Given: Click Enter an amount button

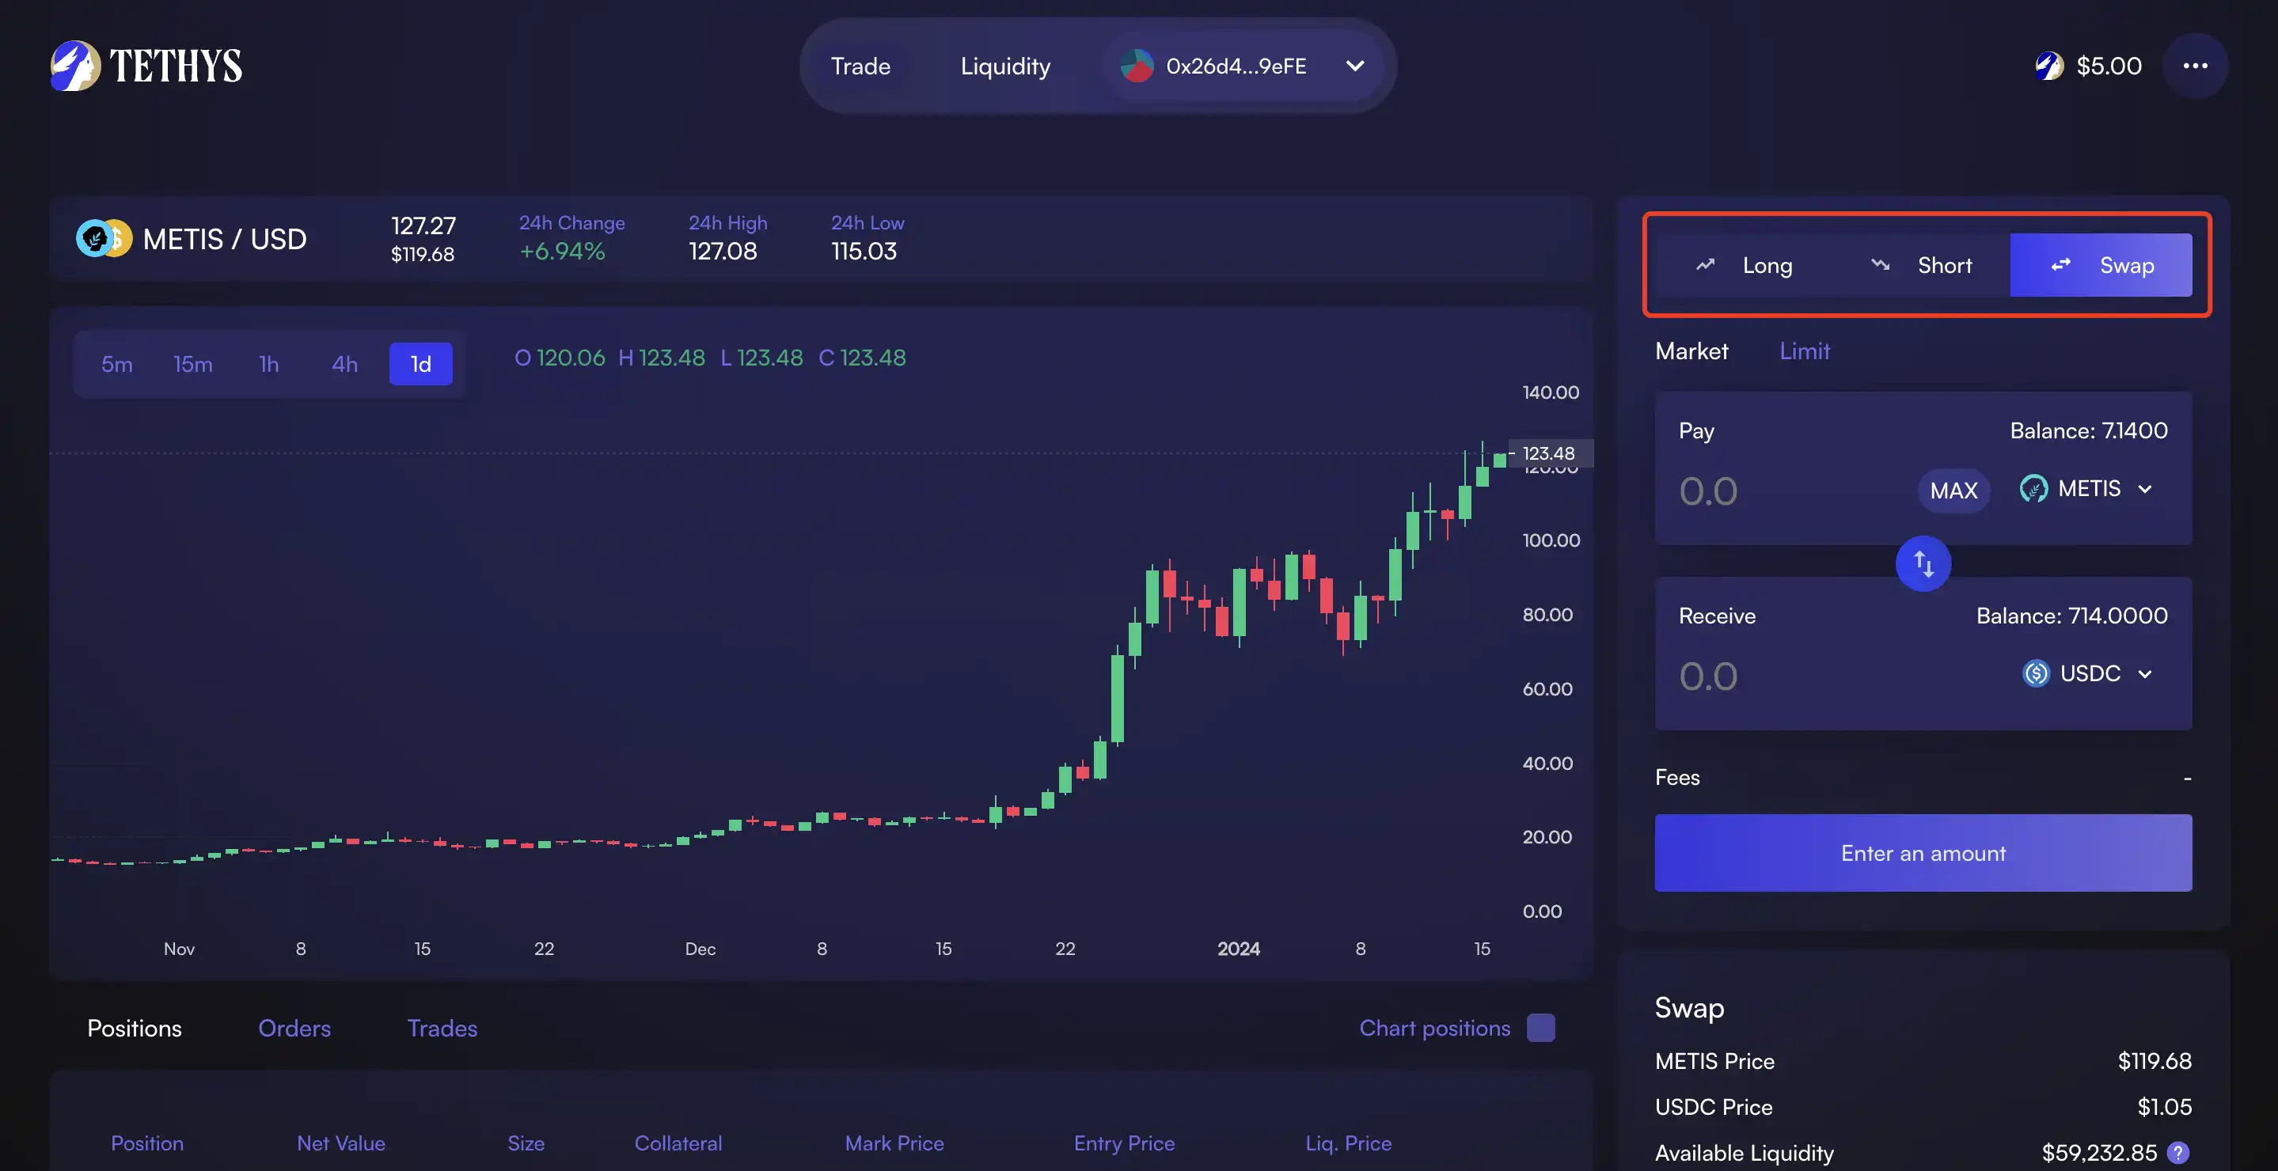Looking at the screenshot, I should point(1923,851).
